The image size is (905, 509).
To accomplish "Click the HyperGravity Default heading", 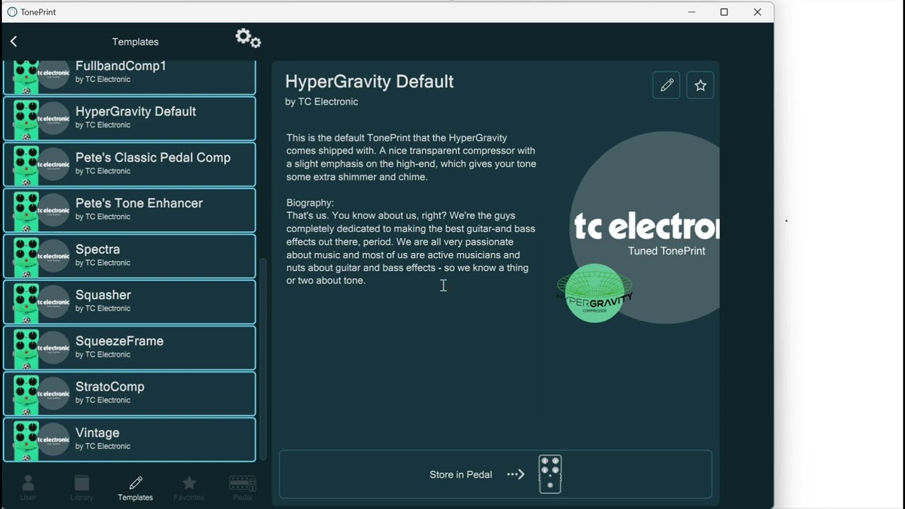I will pyautogui.click(x=369, y=81).
